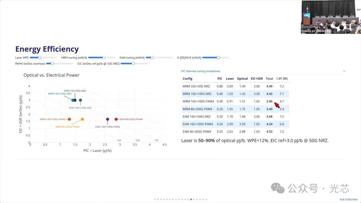Click the Total column header
Viewport: 361px width, 203px height.
click(x=269, y=78)
